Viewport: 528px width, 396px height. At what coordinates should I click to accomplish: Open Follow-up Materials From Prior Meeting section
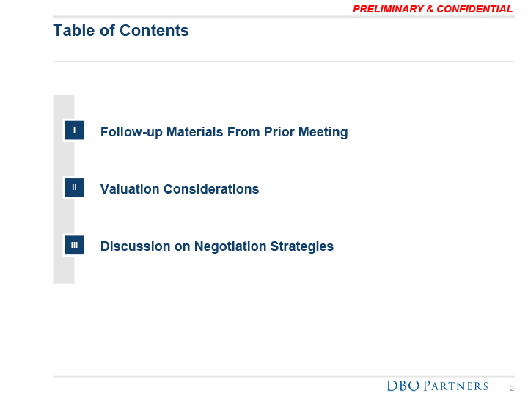pyautogui.click(x=224, y=132)
